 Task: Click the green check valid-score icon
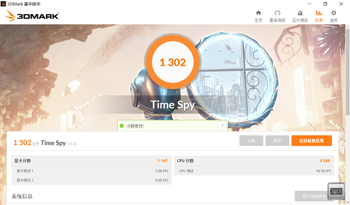(x=122, y=126)
